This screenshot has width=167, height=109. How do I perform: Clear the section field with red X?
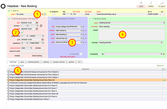click(x=86, y=31)
